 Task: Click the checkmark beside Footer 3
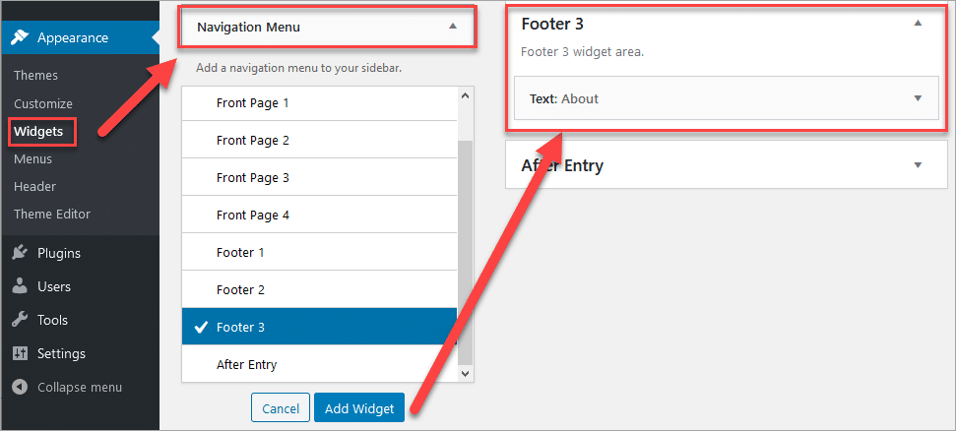tap(201, 328)
